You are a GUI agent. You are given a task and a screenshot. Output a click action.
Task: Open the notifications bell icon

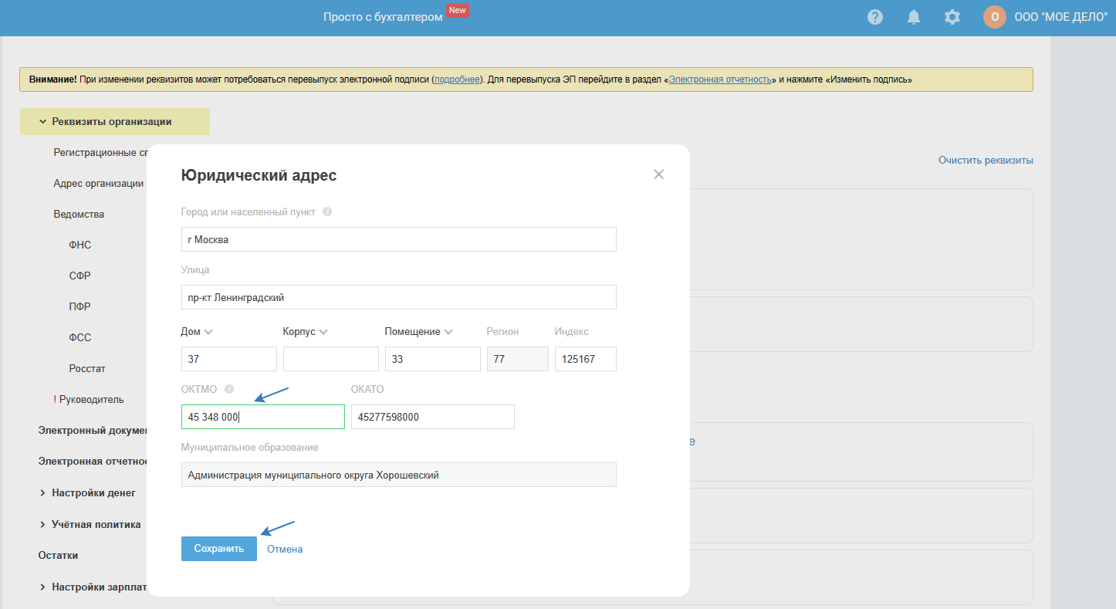pos(914,17)
